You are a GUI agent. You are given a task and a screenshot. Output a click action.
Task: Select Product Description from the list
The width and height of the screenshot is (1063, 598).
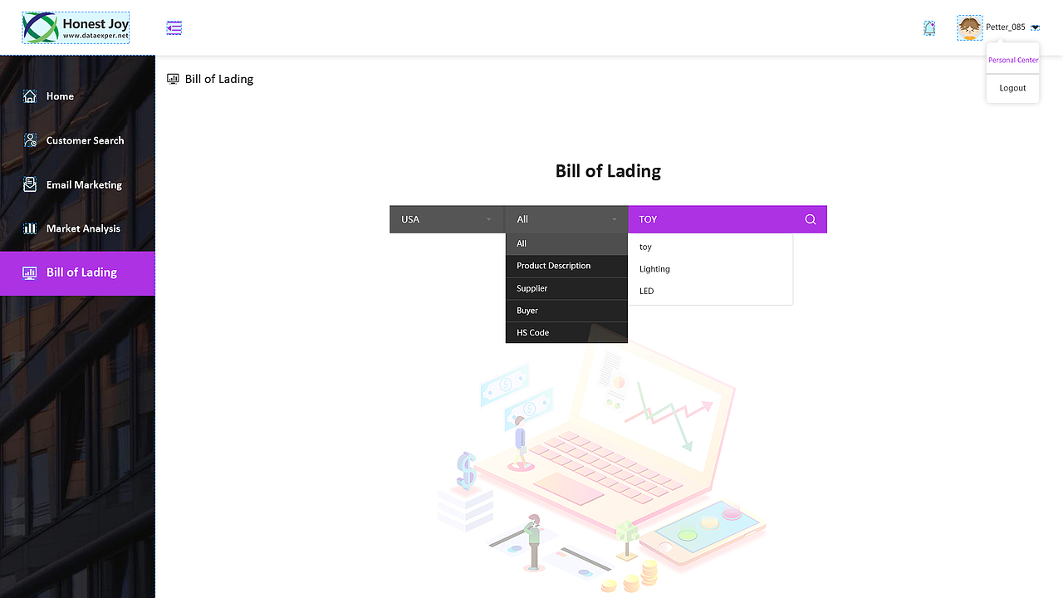554,266
